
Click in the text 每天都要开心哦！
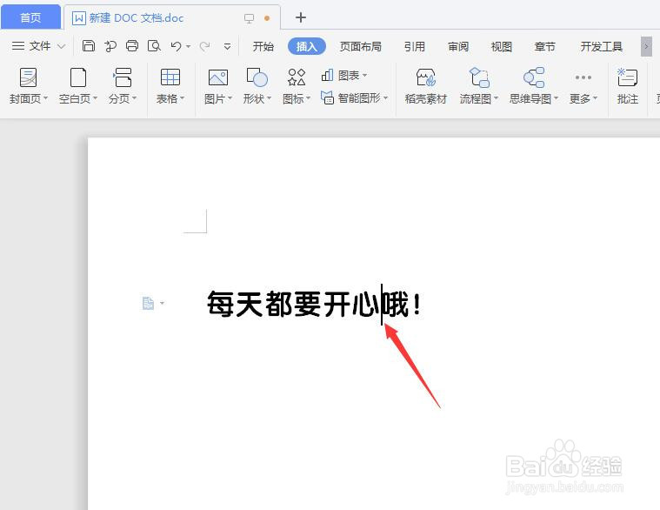pos(314,304)
